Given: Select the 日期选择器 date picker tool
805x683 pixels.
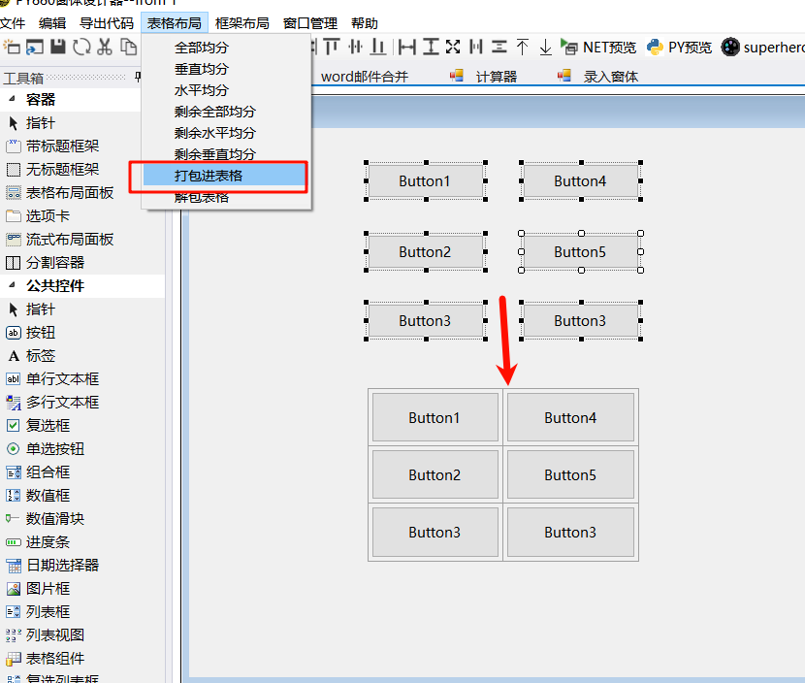Looking at the screenshot, I should click(52, 565).
